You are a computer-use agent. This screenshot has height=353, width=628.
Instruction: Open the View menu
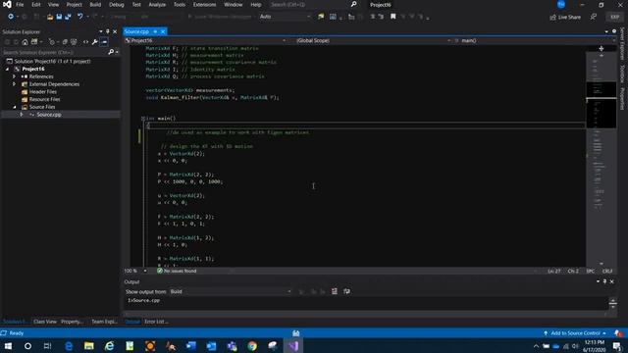53,5
